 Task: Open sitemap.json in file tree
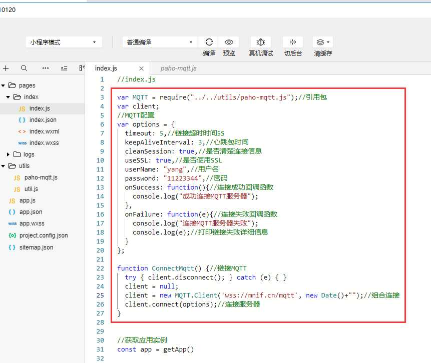(x=36, y=247)
